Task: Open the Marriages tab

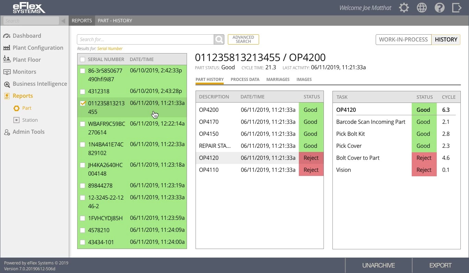Action: pos(278,79)
